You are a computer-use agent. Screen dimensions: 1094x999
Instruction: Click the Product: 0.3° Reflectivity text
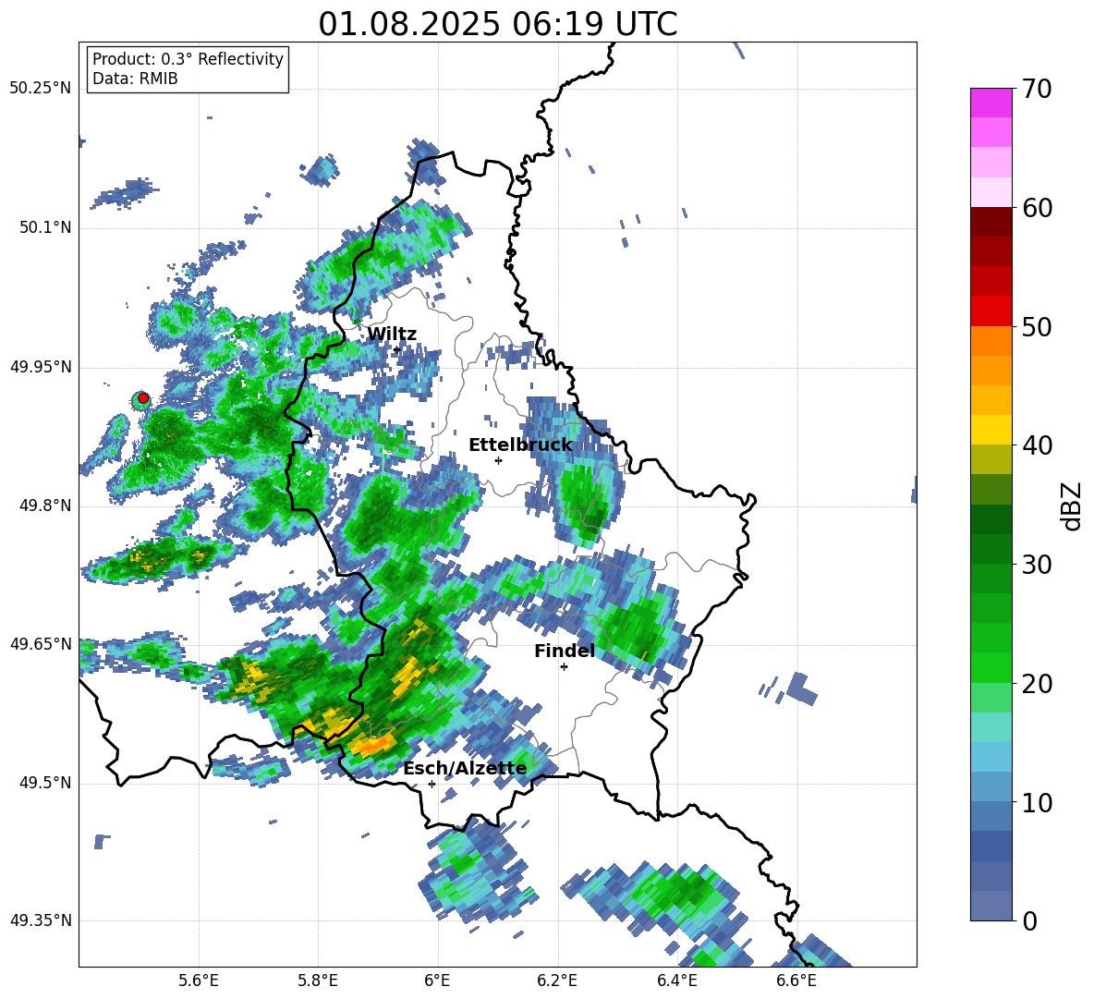click(188, 59)
